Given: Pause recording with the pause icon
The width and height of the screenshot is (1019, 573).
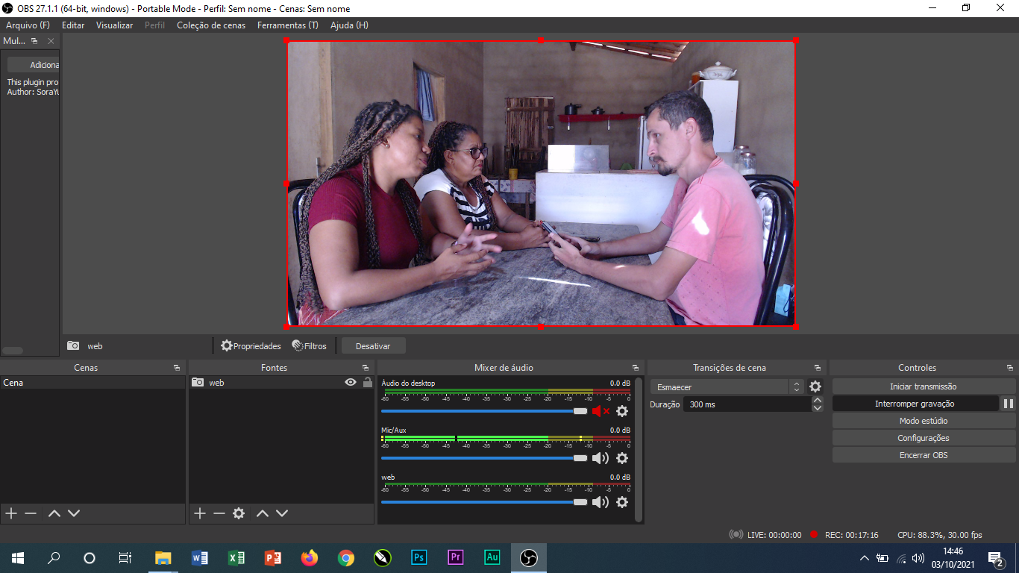Looking at the screenshot, I should 1008,404.
